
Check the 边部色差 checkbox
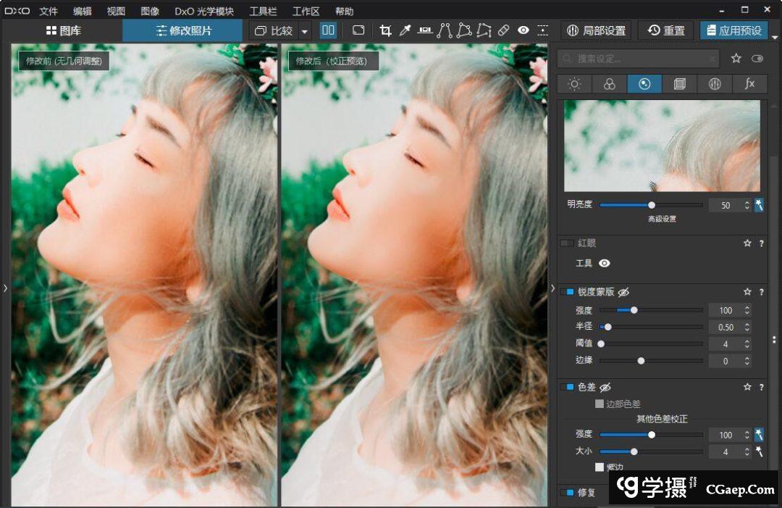(x=600, y=404)
